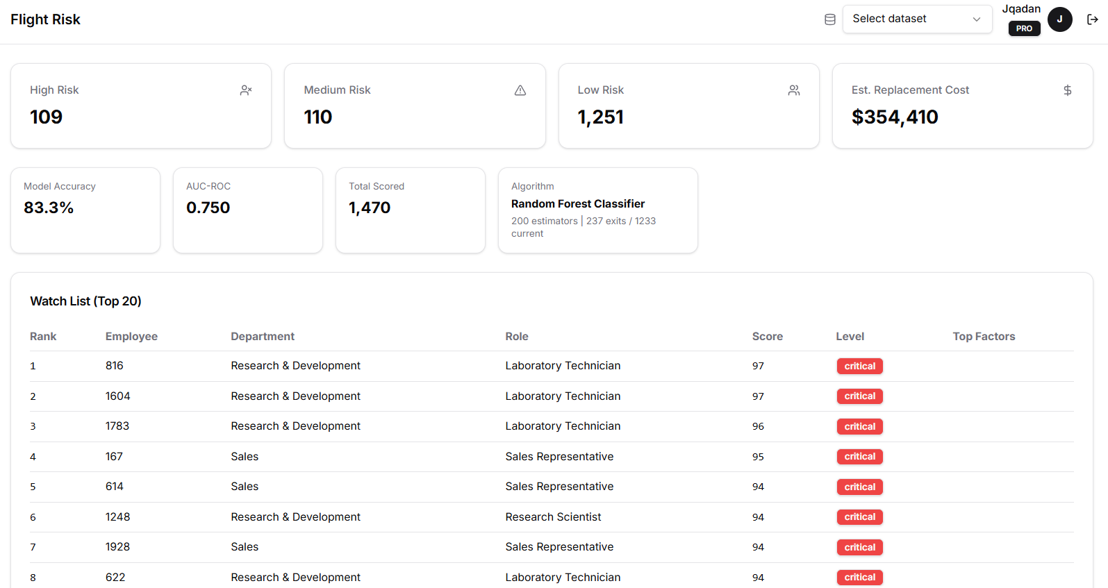Image resolution: width=1108 pixels, height=588 pixels.
Task: Click the Level column header
Action: (x=850, y=336)
